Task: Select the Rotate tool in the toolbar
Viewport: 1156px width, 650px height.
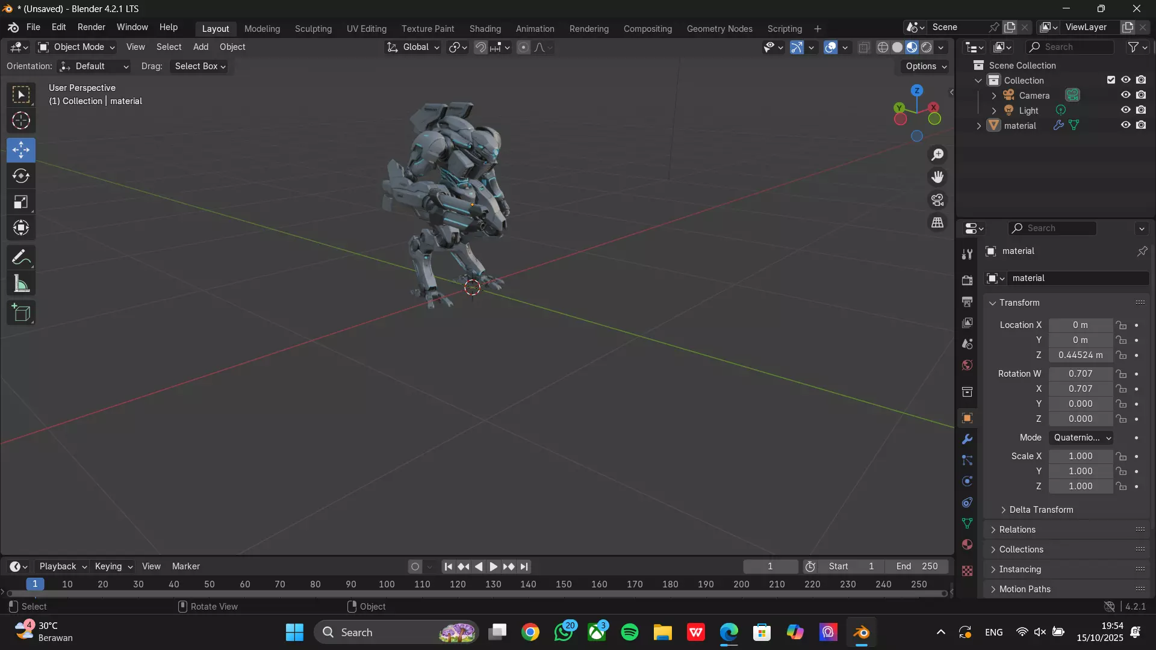Action: click(x=21, y=176)
